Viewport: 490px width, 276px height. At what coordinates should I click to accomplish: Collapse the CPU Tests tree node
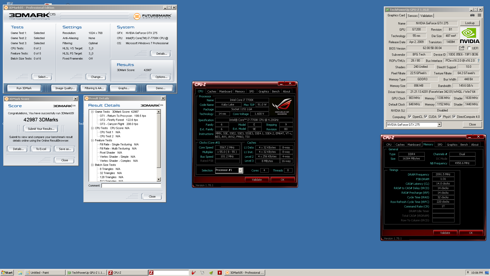92,128
